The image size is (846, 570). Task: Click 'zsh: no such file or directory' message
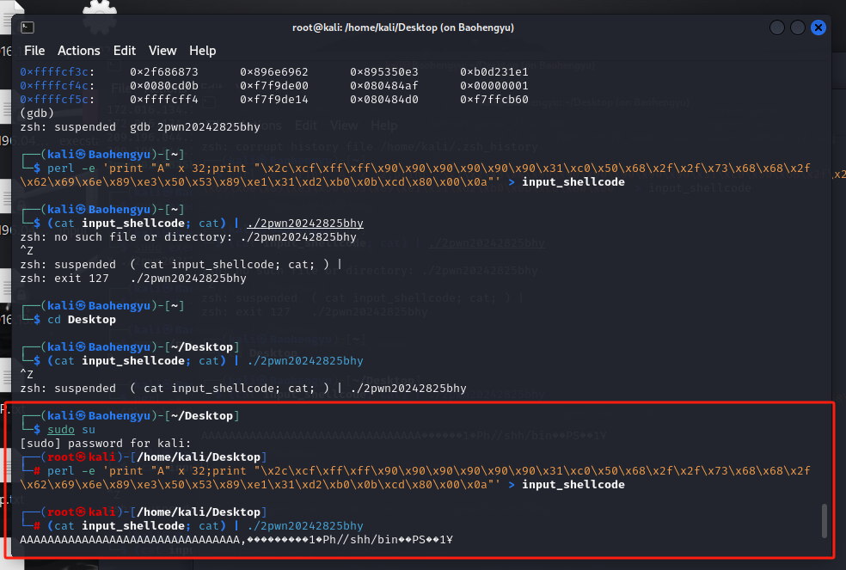pyautogui.click(x=188, y=237)
